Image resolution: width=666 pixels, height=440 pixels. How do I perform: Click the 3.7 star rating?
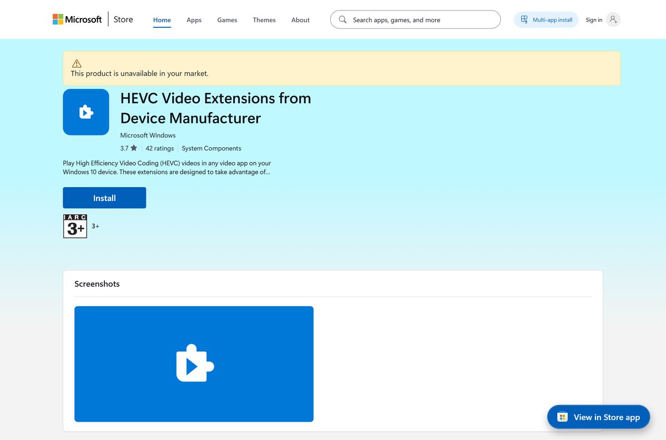128,148
